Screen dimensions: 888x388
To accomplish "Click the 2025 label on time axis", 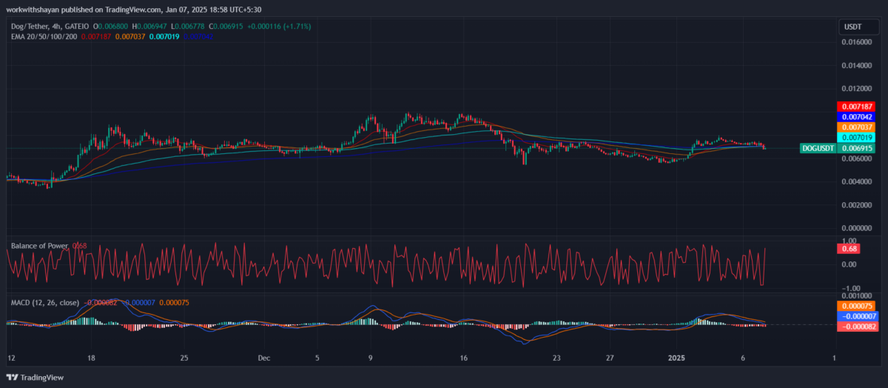I will [x=678, y=358].
